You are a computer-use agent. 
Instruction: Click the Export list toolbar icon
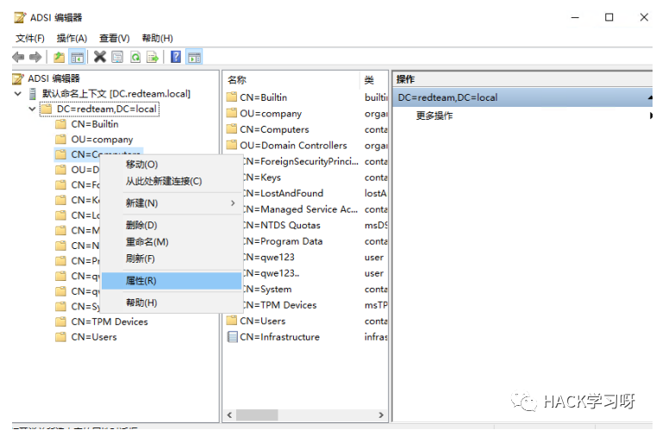tap(153, 57)
